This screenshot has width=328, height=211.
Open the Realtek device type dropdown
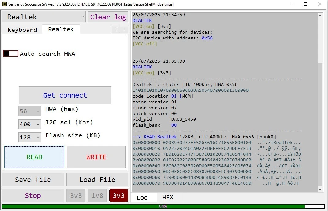pos(44,17)
